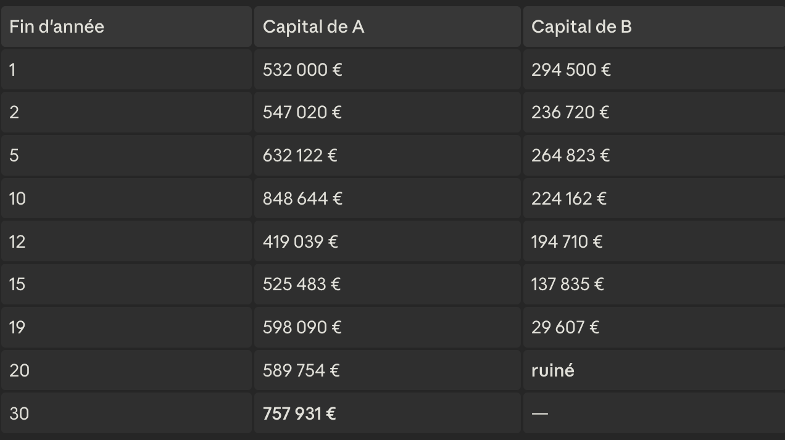Select the 'Capital de A' header cell
785x440 pixels.
click(x=388, y=26)
